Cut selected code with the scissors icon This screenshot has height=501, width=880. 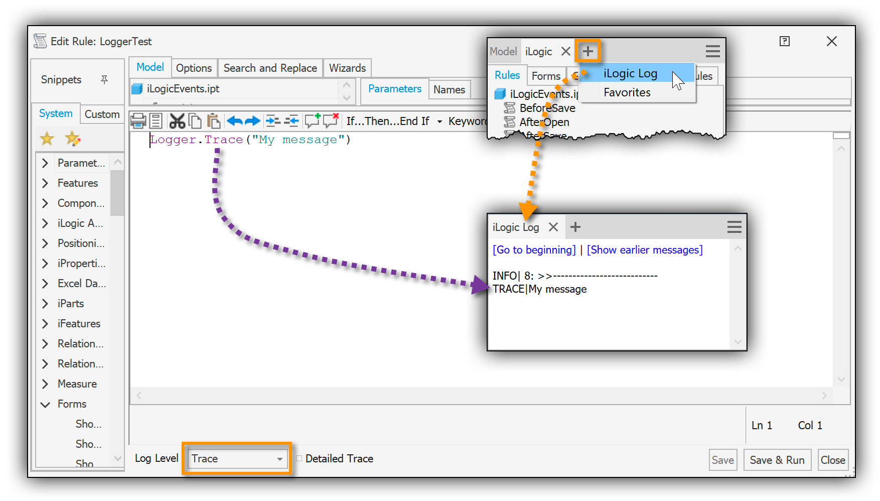pos(177,121)
